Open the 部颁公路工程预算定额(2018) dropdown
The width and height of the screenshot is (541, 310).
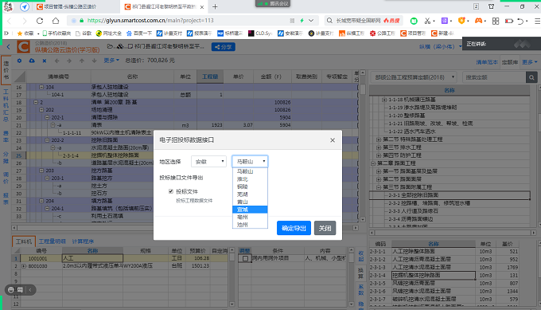pos(414,77)
